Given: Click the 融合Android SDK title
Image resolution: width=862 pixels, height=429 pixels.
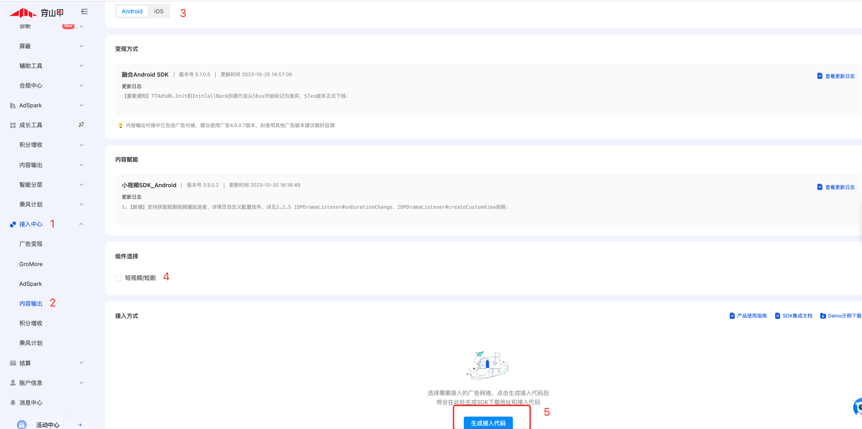Looking at the screenshot, I should click(145, 75).
